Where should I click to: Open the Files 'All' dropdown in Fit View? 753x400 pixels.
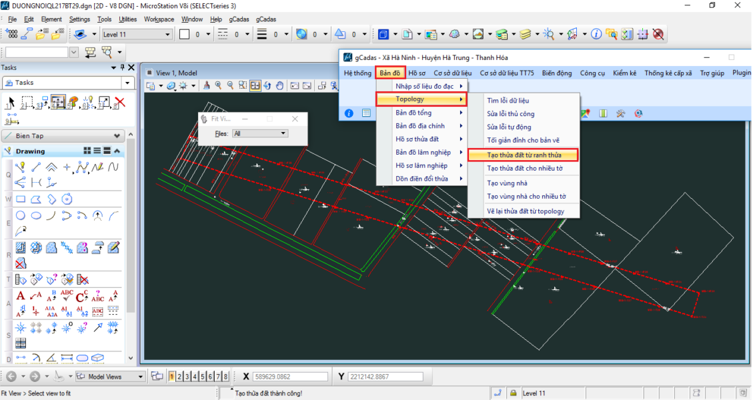[260, 133]
